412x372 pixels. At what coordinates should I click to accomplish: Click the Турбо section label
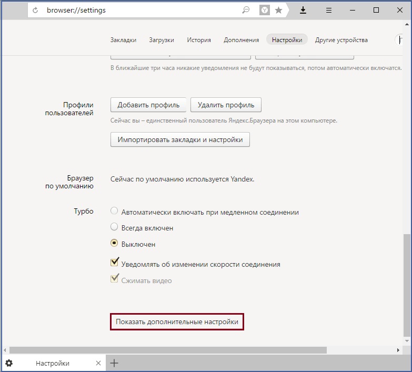84,211
